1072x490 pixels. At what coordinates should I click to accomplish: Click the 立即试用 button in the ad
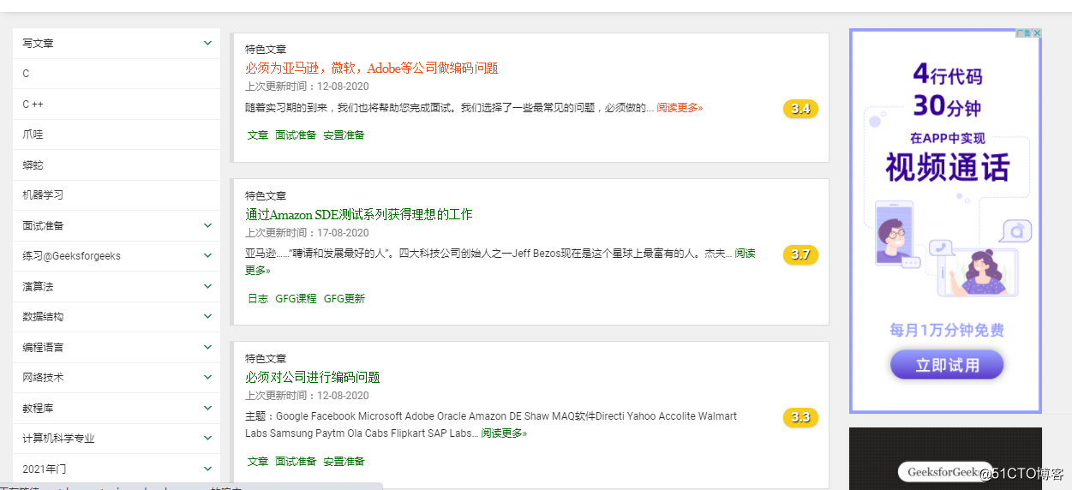coord(947,365)
